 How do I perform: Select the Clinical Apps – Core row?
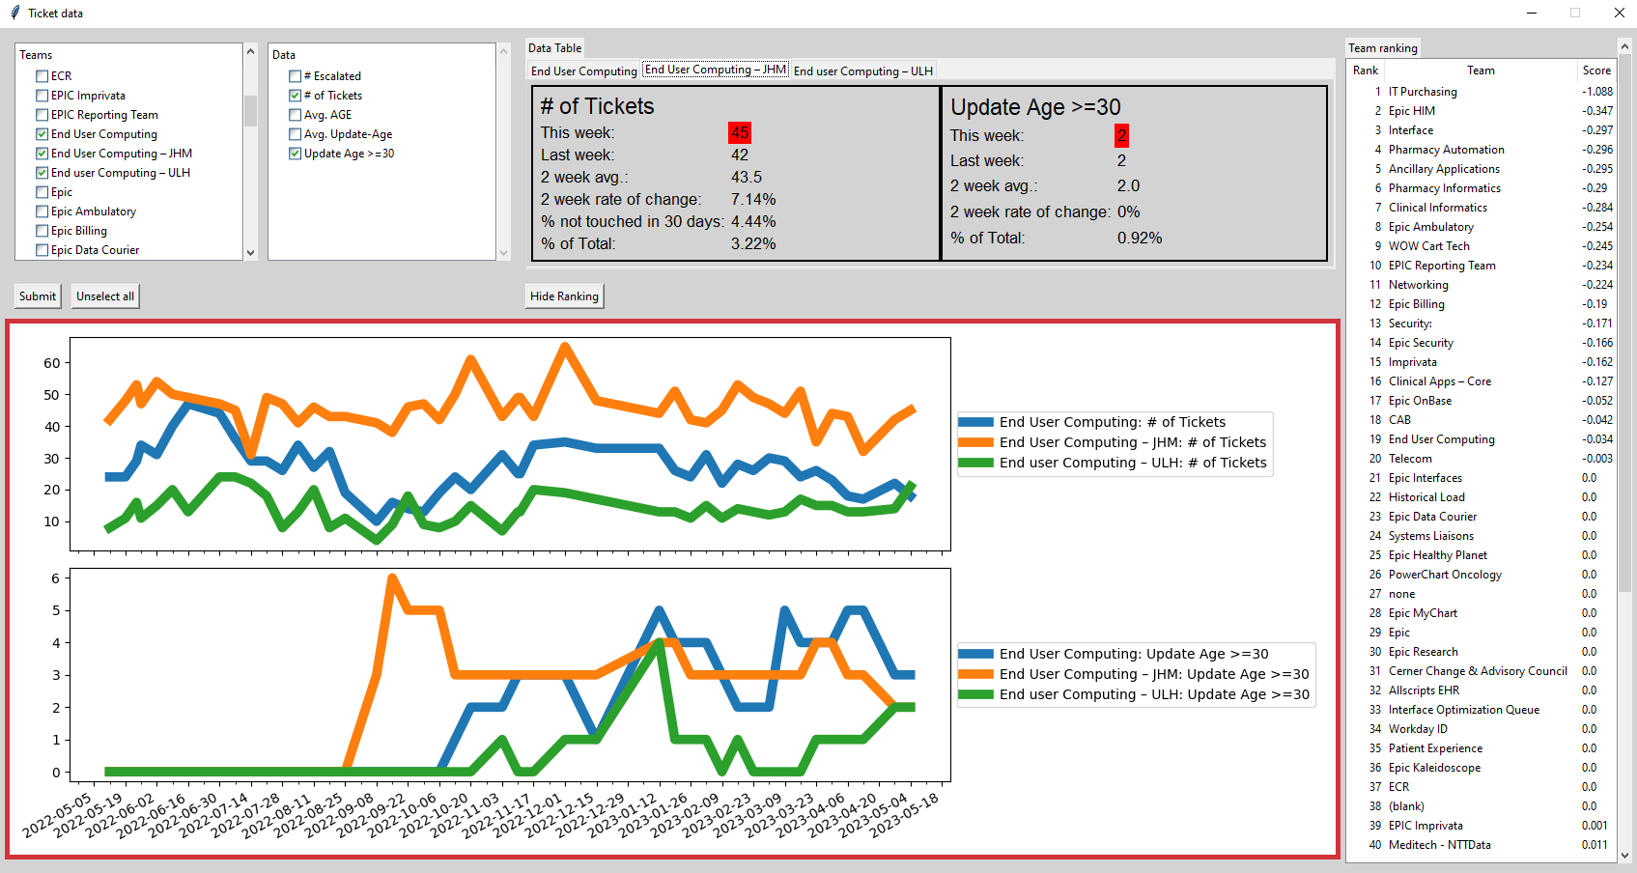tap(1481, 381)
